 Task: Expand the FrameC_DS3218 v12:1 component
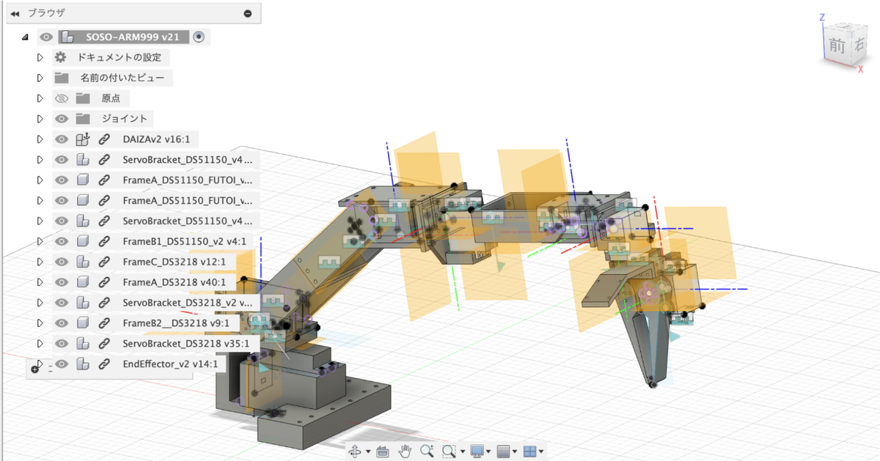(40, 262)
